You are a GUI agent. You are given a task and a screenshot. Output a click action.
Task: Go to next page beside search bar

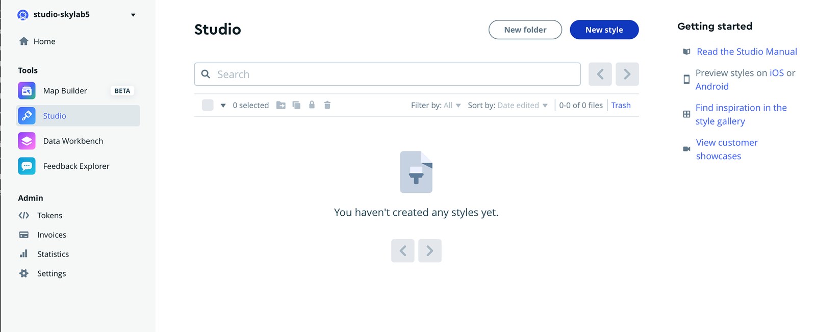pyautogui.click(x=627, y=74)
